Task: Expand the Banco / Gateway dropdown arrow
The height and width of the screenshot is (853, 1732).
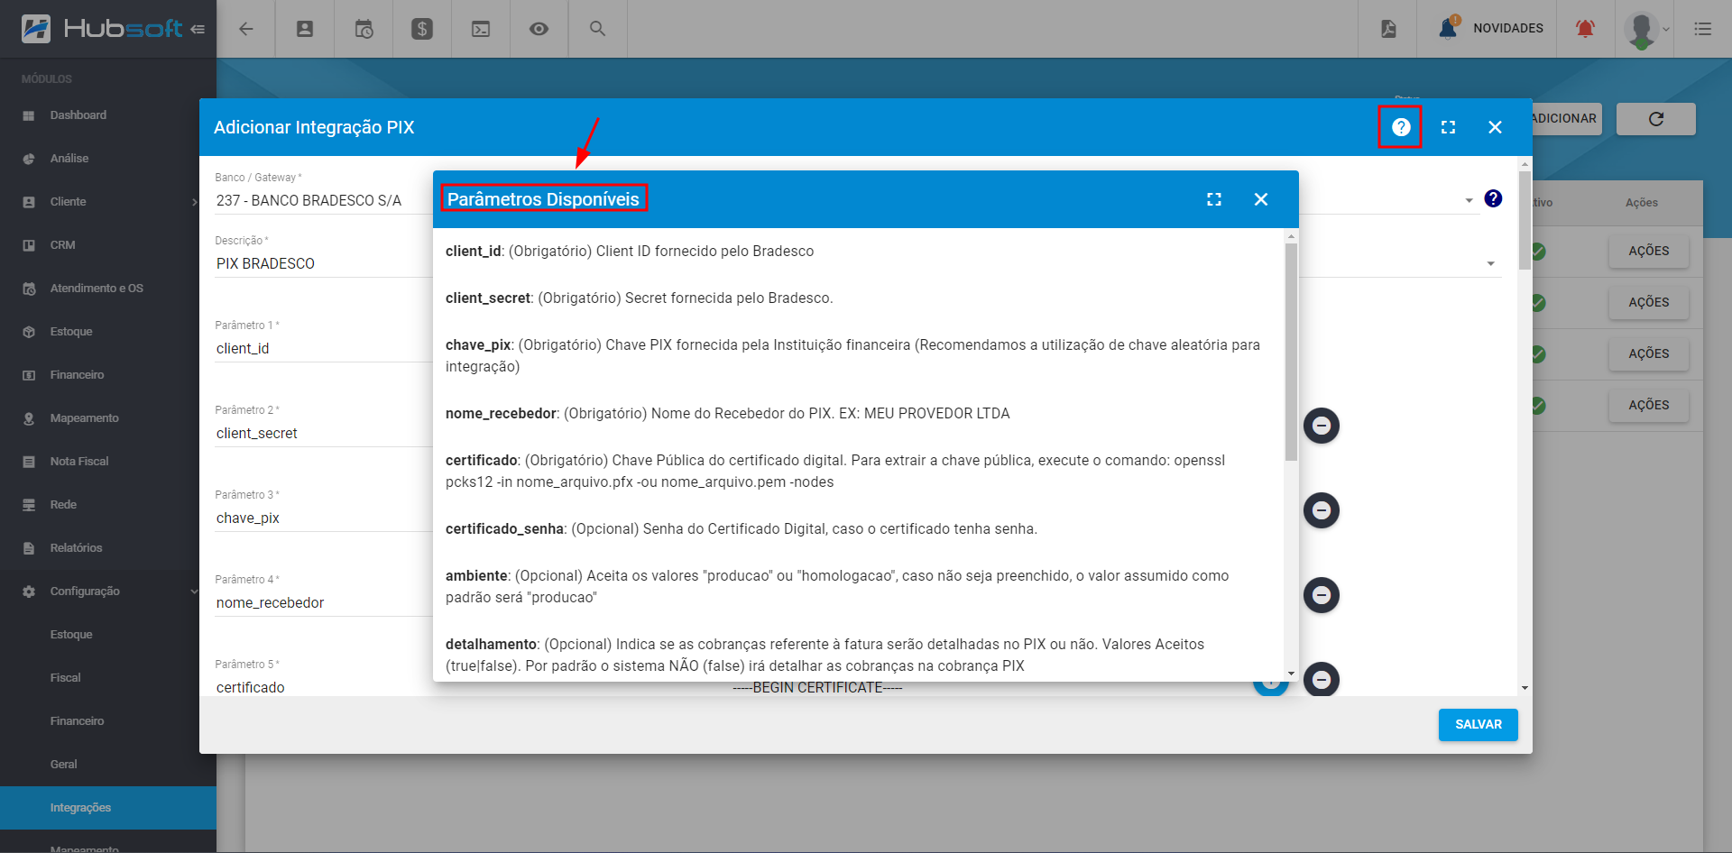Action: pyautogui.click(x=1469, y=200)
